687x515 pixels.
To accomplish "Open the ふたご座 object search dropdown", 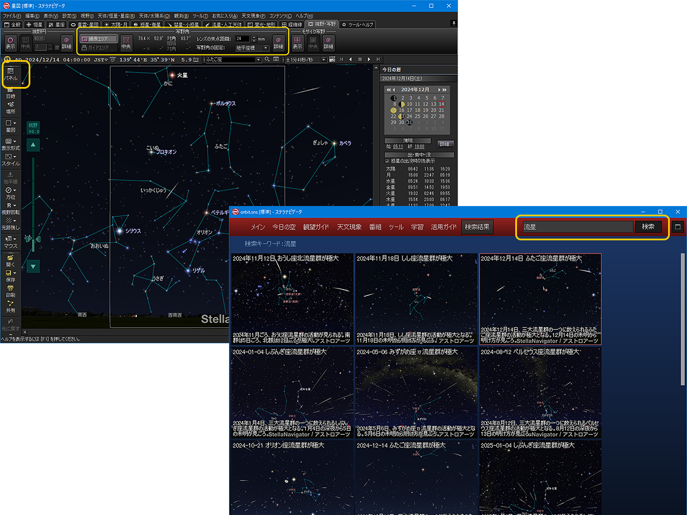I will (258, 59).
